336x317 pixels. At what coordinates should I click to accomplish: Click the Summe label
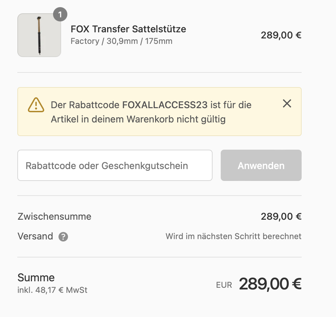(x=36, y=278)
